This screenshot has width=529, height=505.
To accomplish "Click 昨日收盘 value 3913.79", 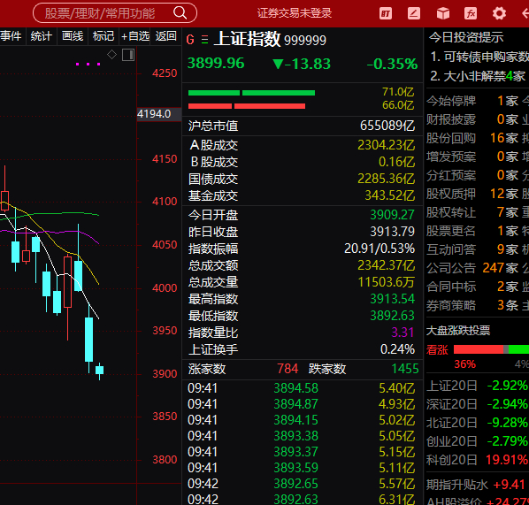I will 393,232.
